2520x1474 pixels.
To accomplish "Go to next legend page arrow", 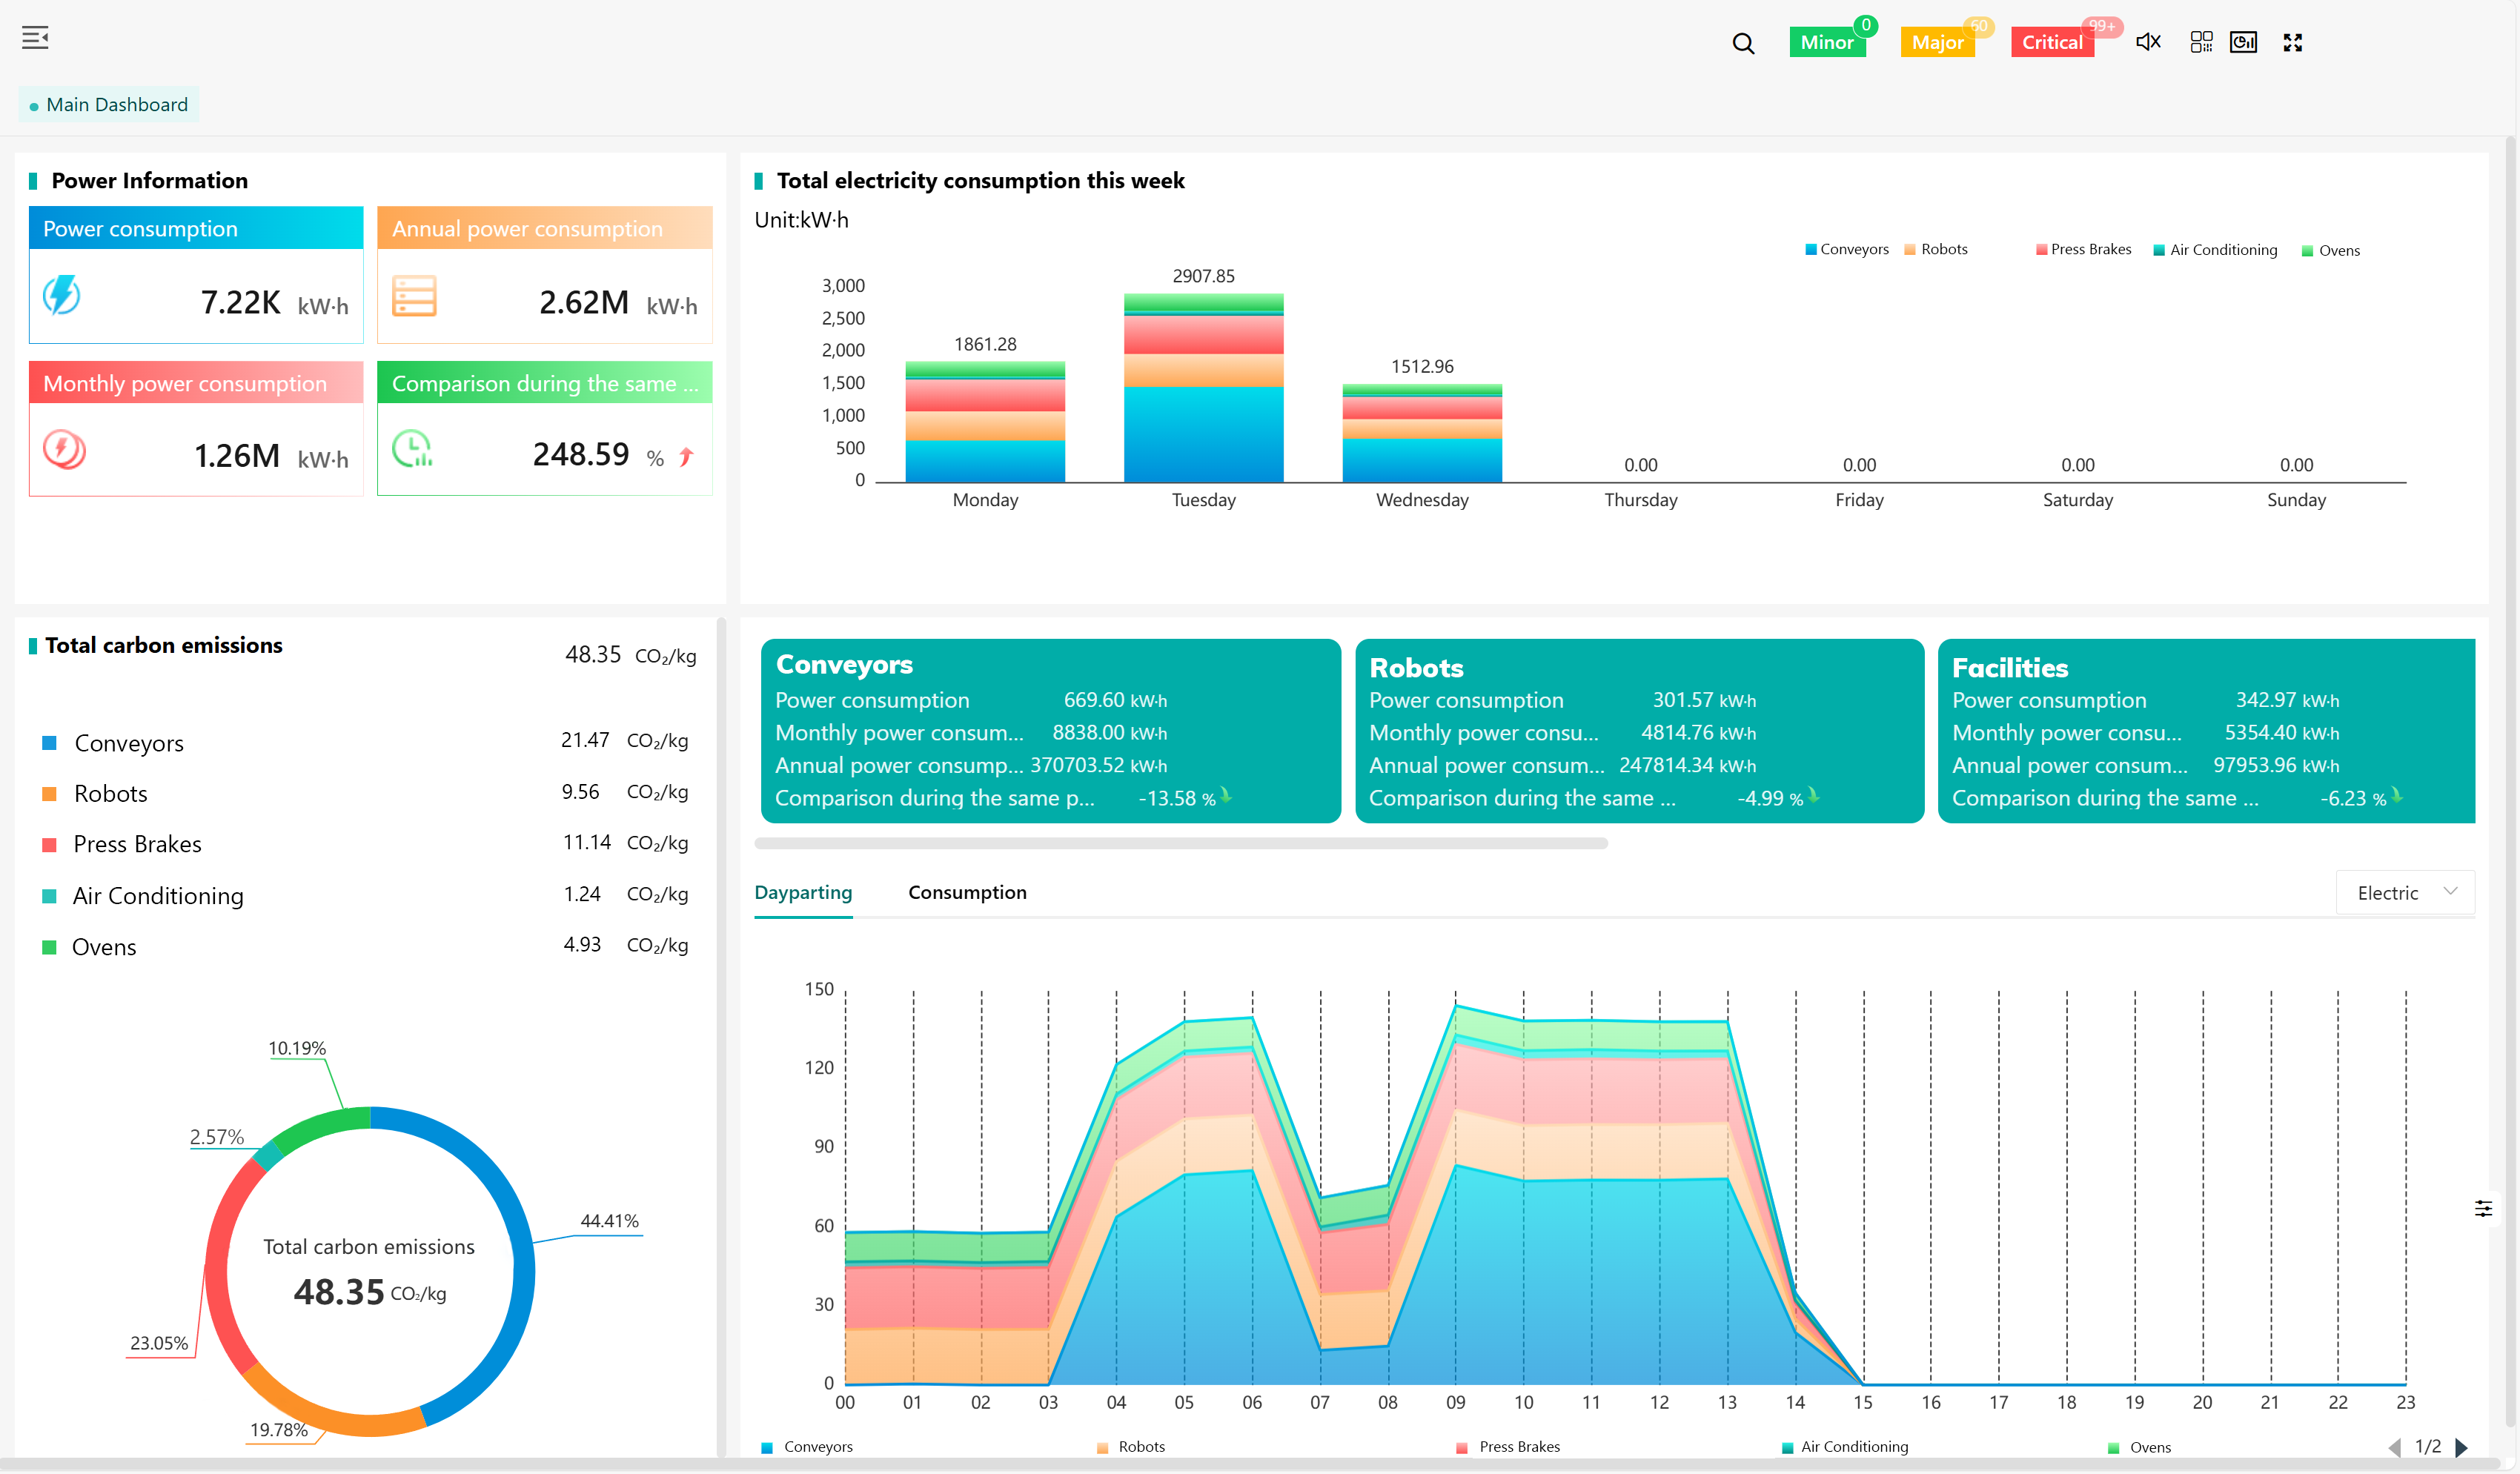I will (2462, 1447).
